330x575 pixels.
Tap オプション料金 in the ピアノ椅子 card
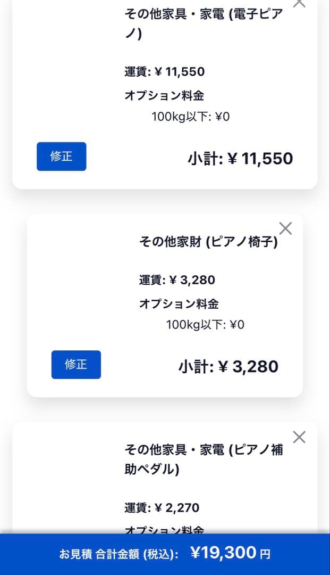point(179,304)
